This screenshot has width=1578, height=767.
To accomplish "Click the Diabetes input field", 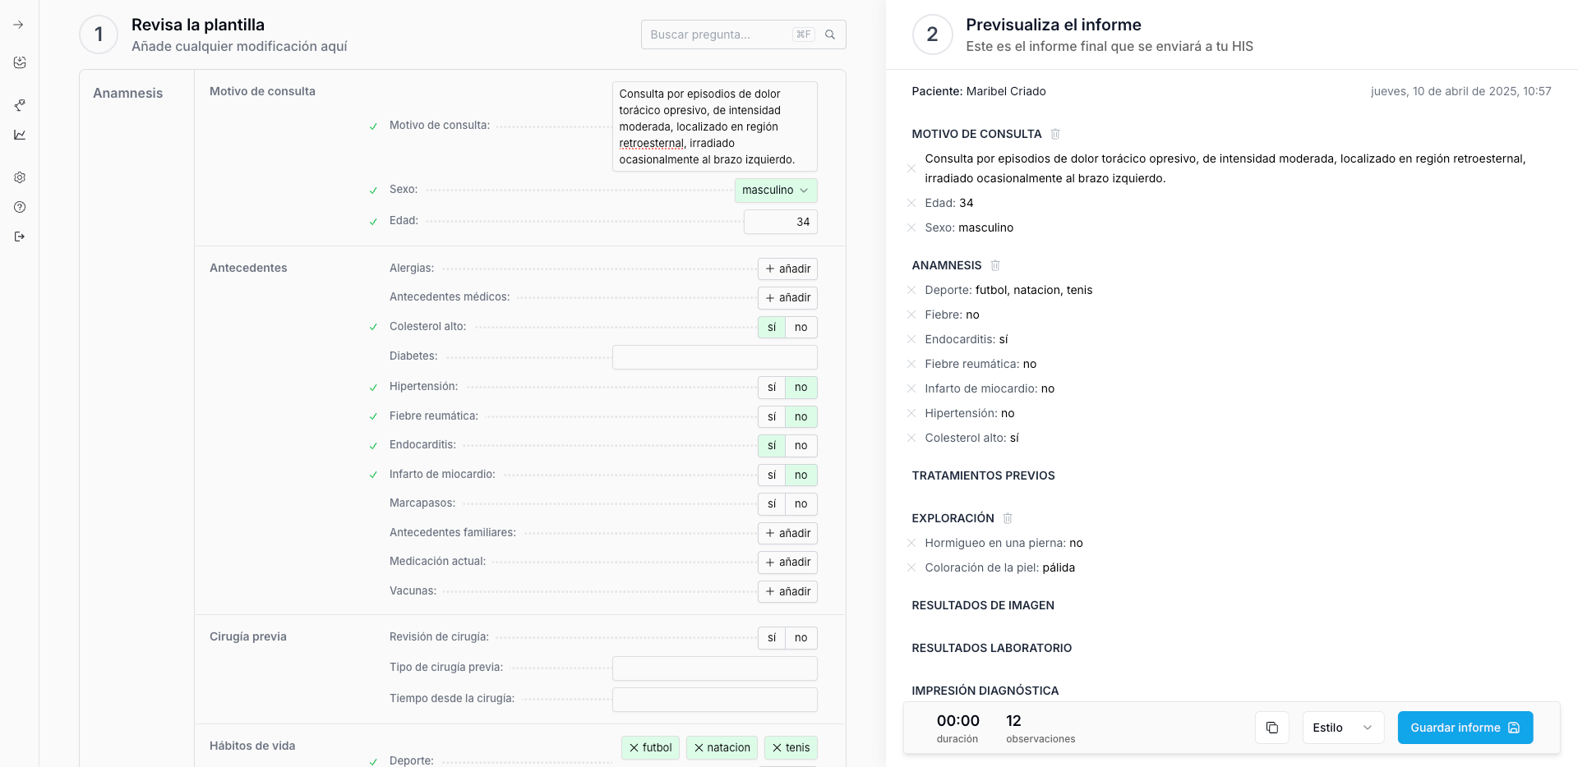I will tap(714, 357).
